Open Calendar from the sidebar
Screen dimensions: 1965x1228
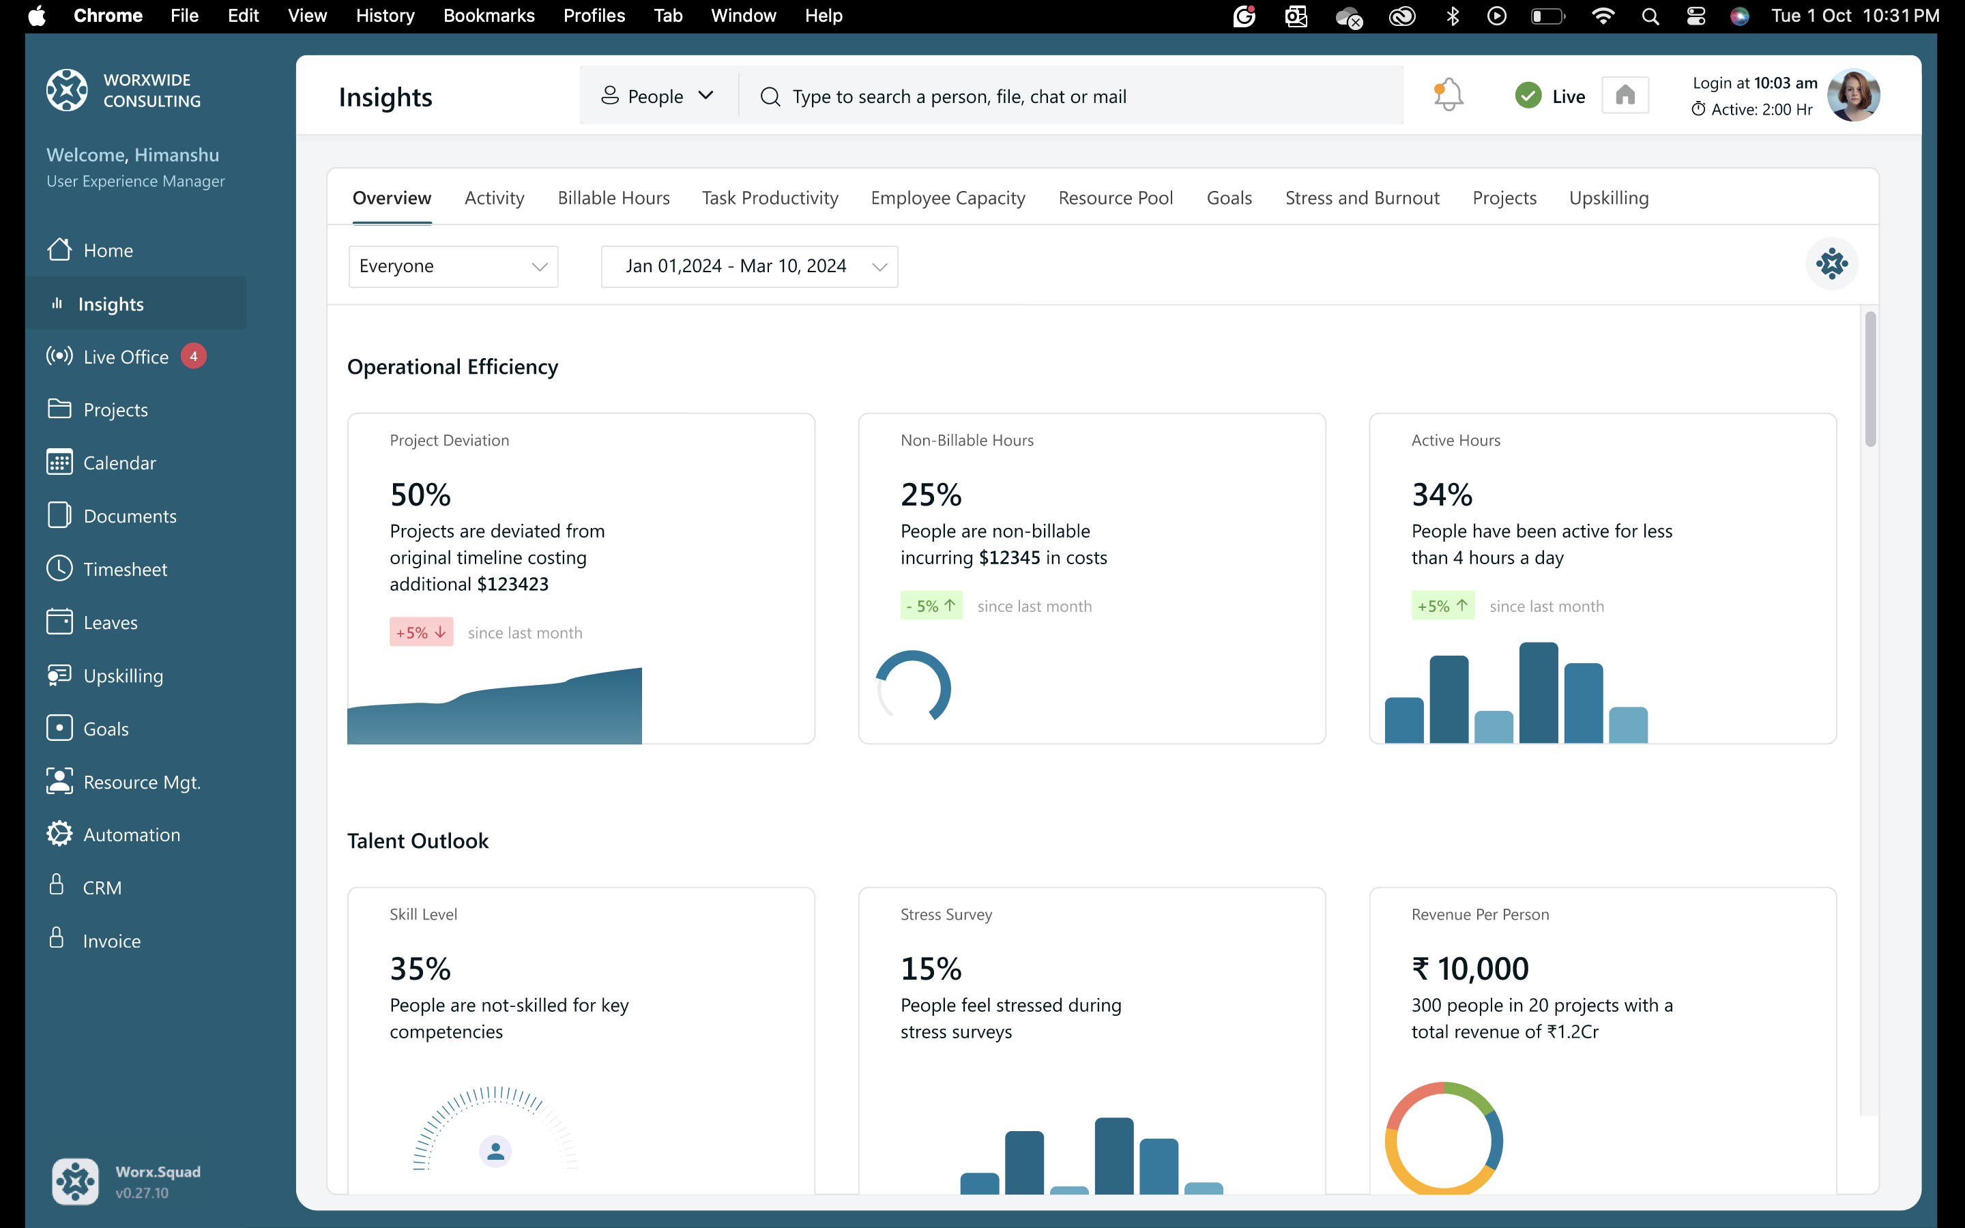click(119, 463)
